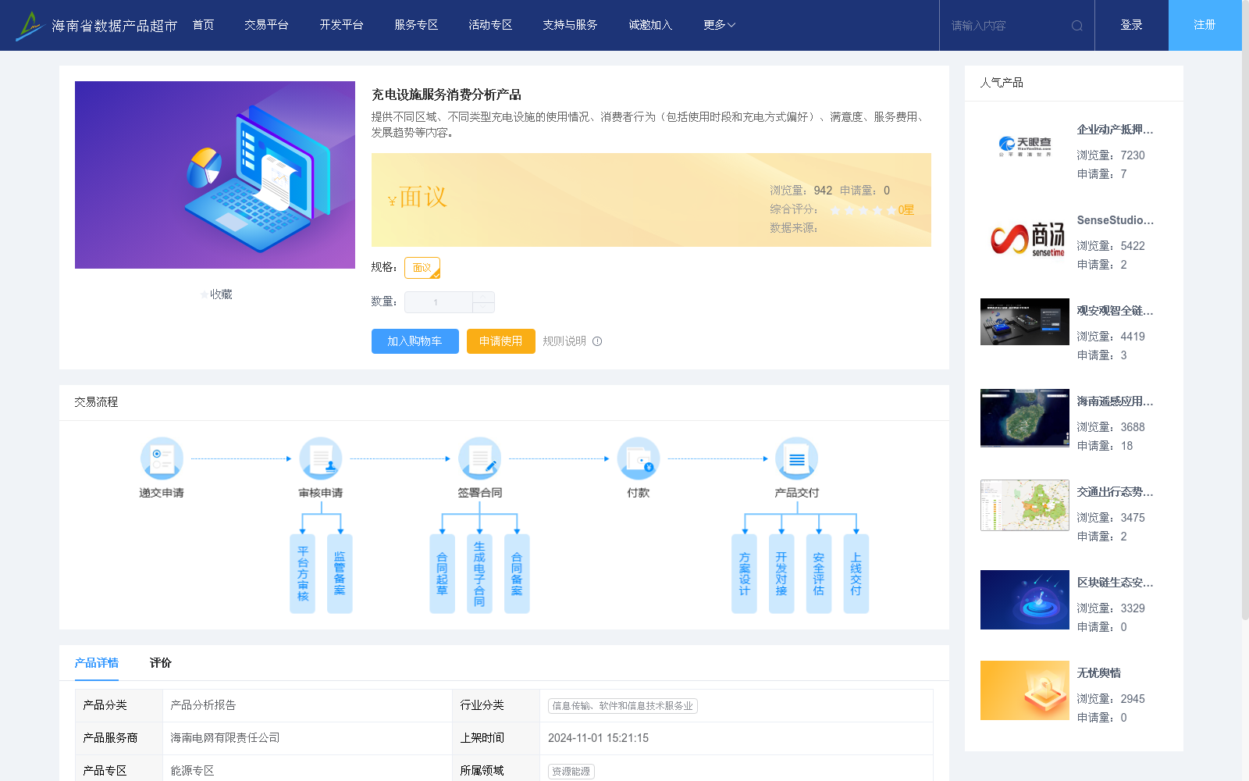Go to 首页 in navigation
This screenshot has height=781, width=1249.
point(203,25)
